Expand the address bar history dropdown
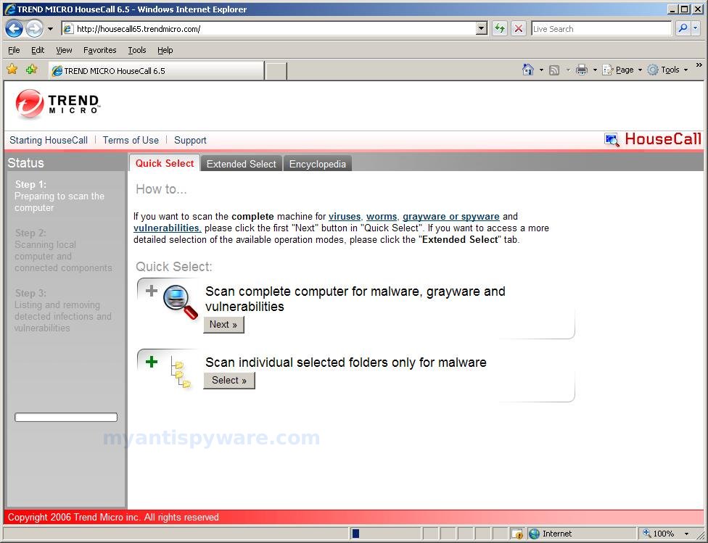 [482, 29]
